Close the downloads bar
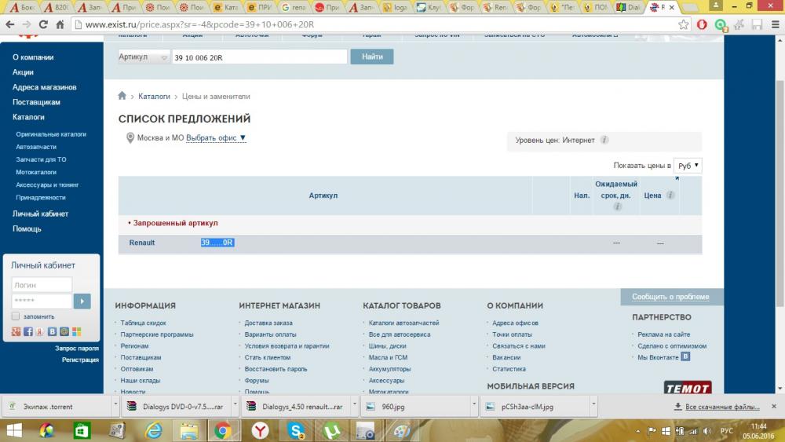 coord(774,407)
